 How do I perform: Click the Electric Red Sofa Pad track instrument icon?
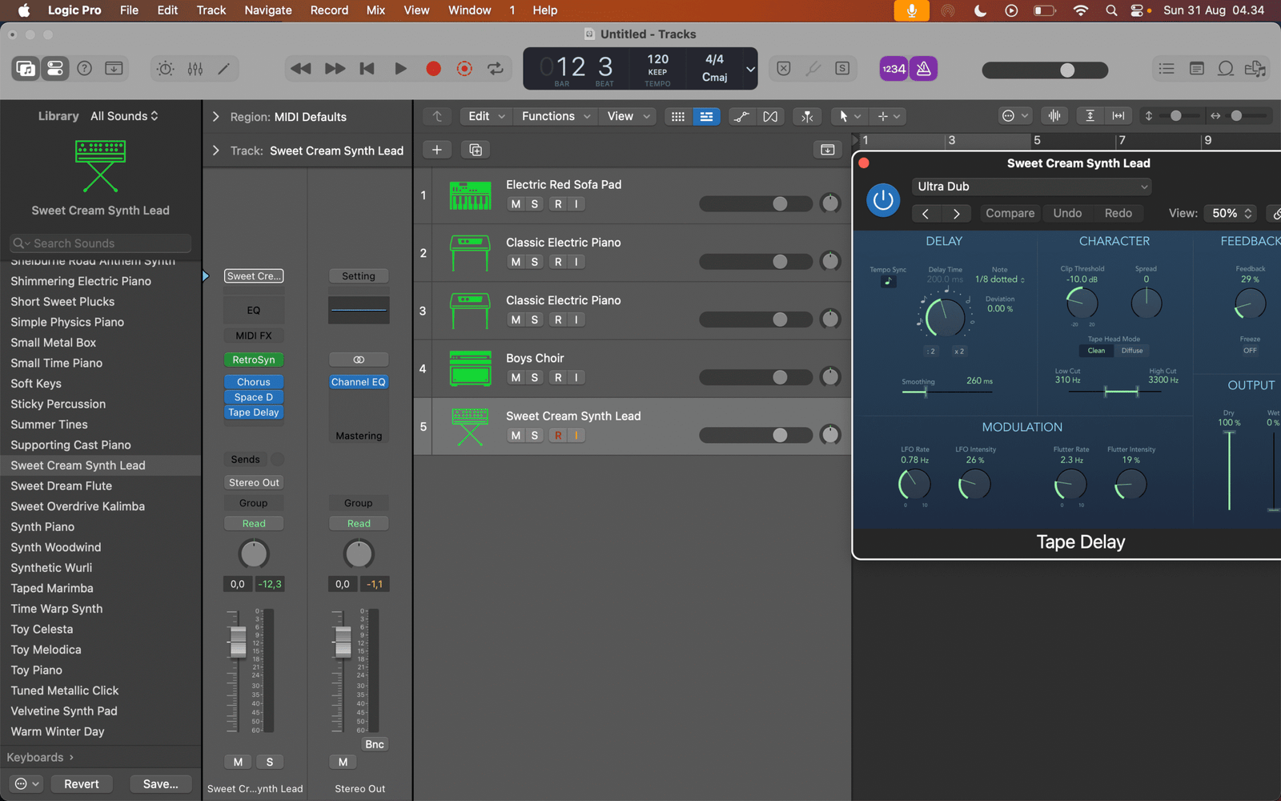471,195
